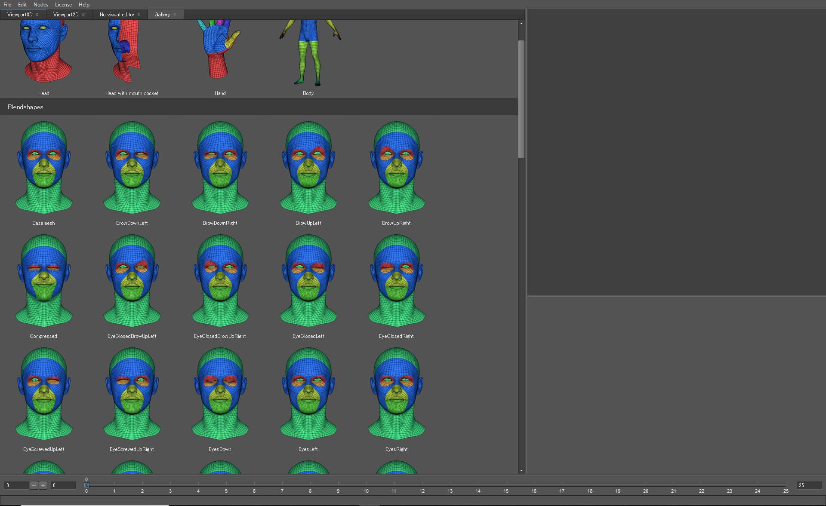The height and width of the screenshot is (506, 826).
Task: Switch to the No visual editor tab
Action: [120, 15]
